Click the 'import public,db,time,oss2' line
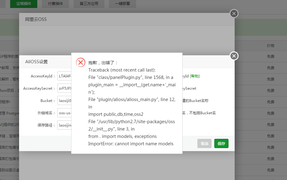 [116, 114]
